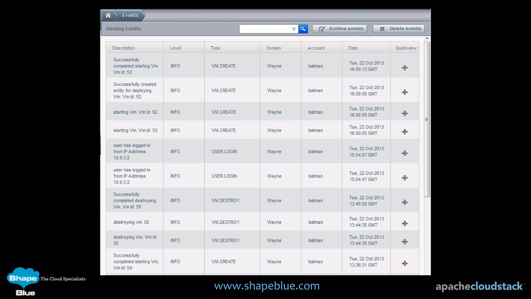Open quickview for the 'Successfully created entity' event
Image resolution: width=531 pixels, height=299 pixels.
click(x=405, y=92)
